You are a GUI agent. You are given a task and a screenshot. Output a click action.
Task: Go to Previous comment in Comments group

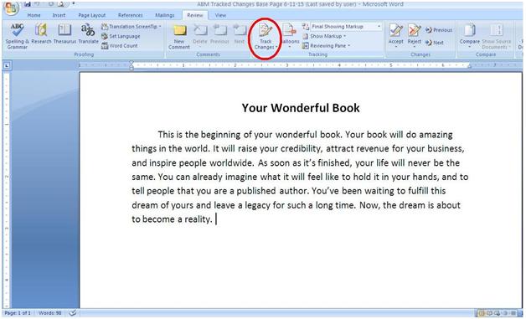[x=219, y=34]
